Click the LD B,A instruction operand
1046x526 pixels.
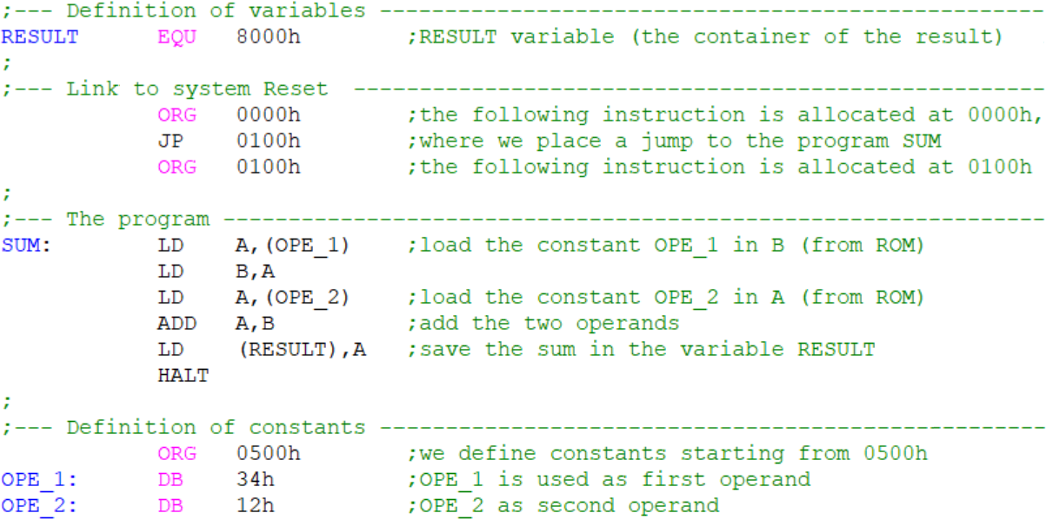(x=249, y=272)
